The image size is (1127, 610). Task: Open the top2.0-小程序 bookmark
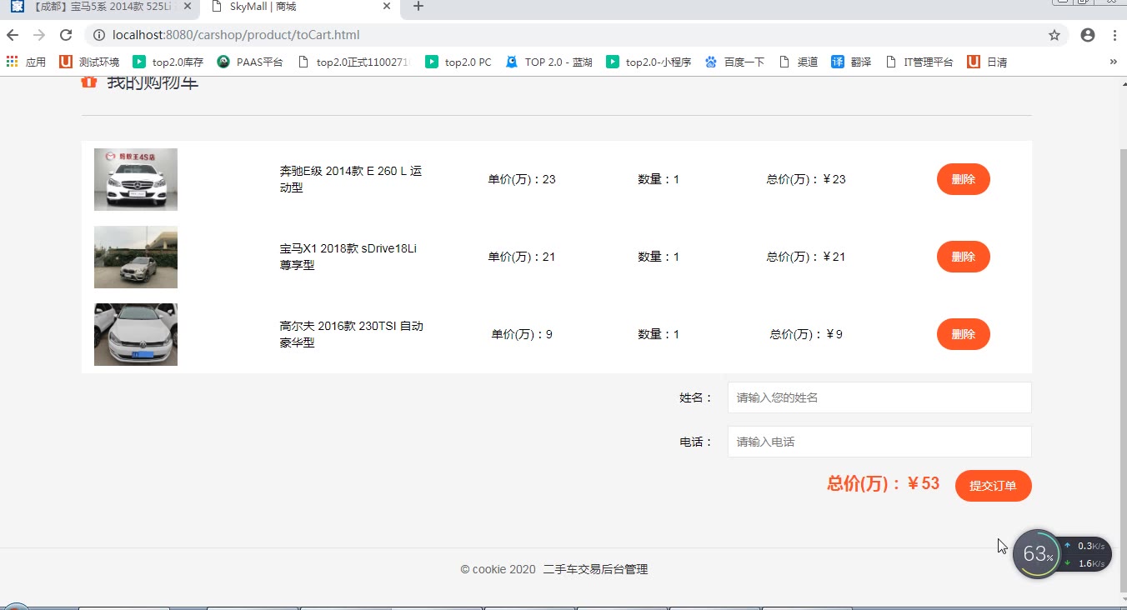649,62
